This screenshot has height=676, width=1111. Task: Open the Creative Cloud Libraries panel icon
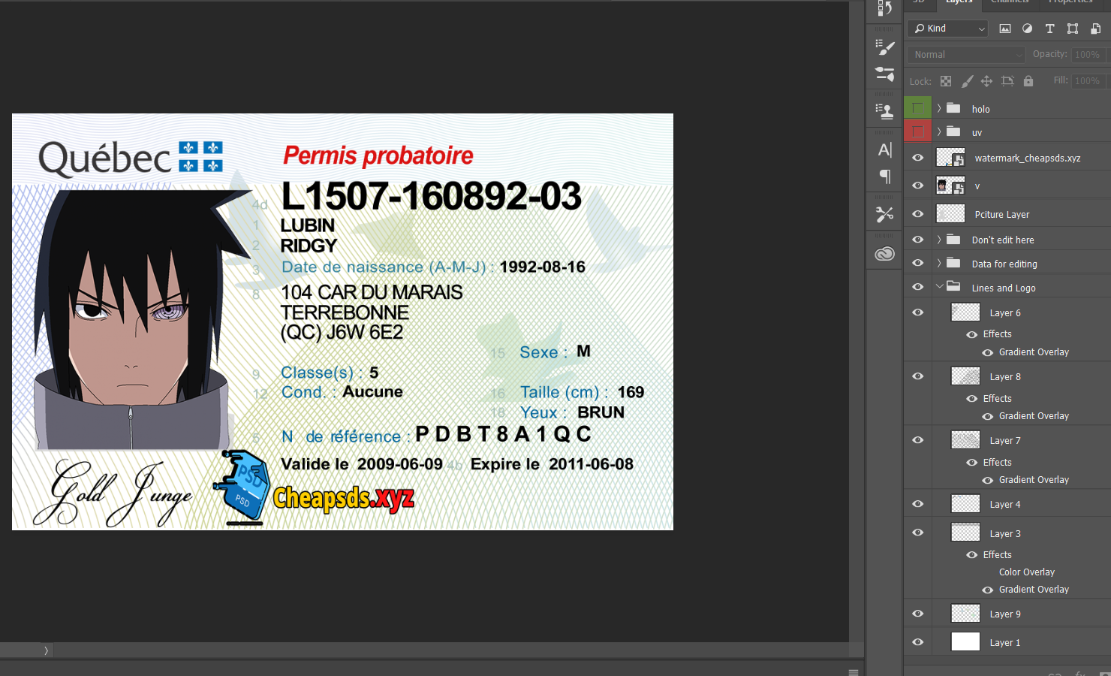coord(885,254)
